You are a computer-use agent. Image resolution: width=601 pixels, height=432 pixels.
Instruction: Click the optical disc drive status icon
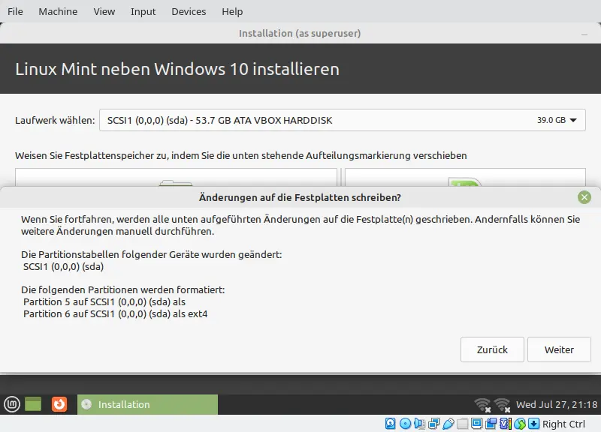pos(405,424)
